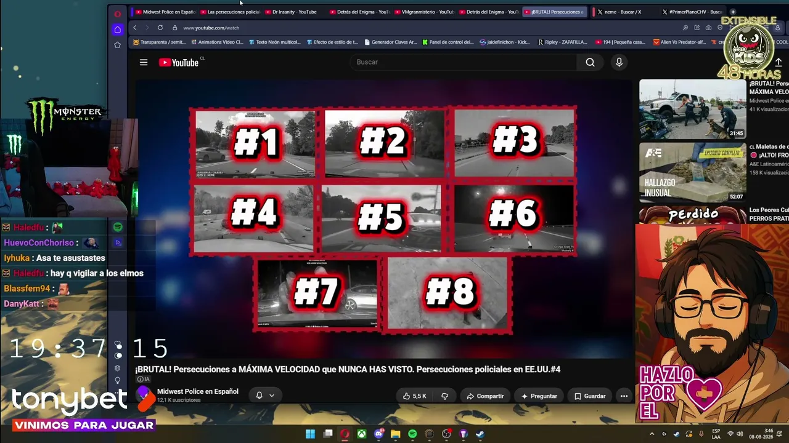Click the Compartir share button
This screenshot has height=443, width=789.
[x=486, y=396]
